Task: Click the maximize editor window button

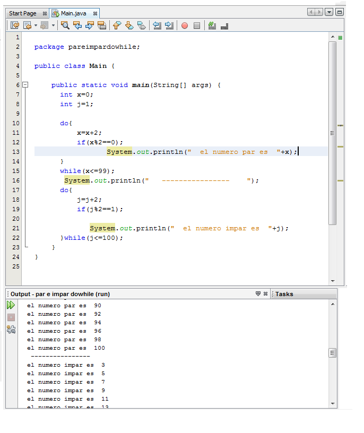Action: coord(340,12)
